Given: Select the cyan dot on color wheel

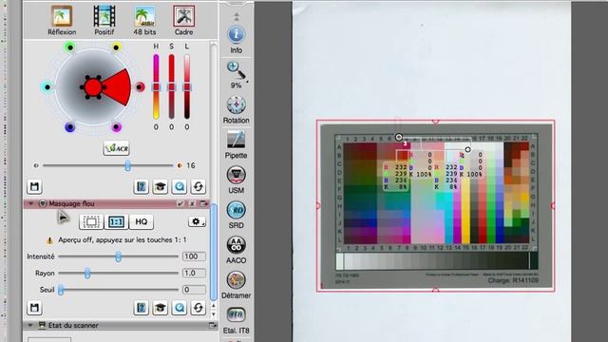Looking at the screenshot, I should (x=47, y=86).
